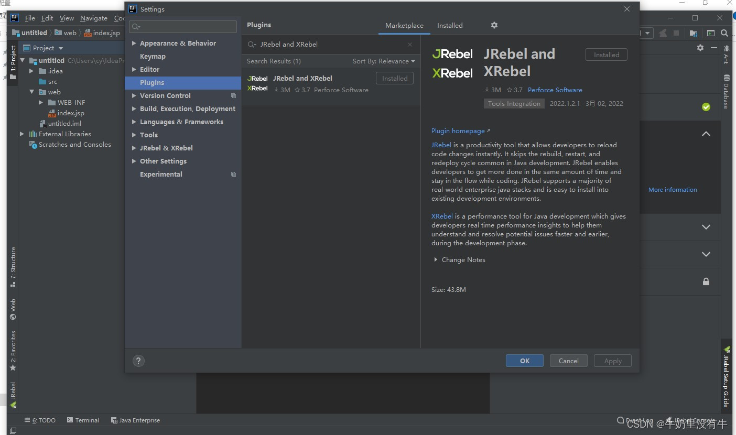Click the run anything icon in IDE toolbar
This screenshot has height=435, width=736.
pyautogui.click(x=710, y=33)
